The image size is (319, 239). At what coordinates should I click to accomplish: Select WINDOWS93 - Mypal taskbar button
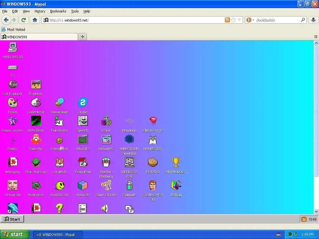point(58,235)
